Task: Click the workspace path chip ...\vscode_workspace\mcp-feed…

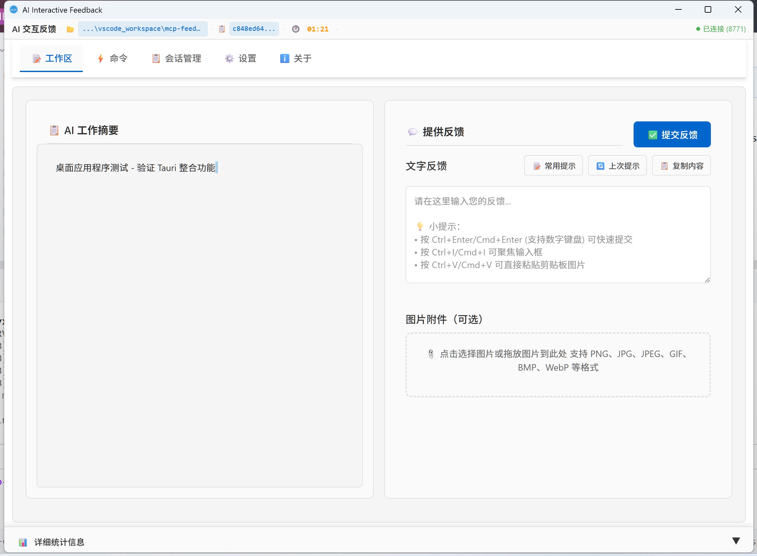Action: (143, 29)
